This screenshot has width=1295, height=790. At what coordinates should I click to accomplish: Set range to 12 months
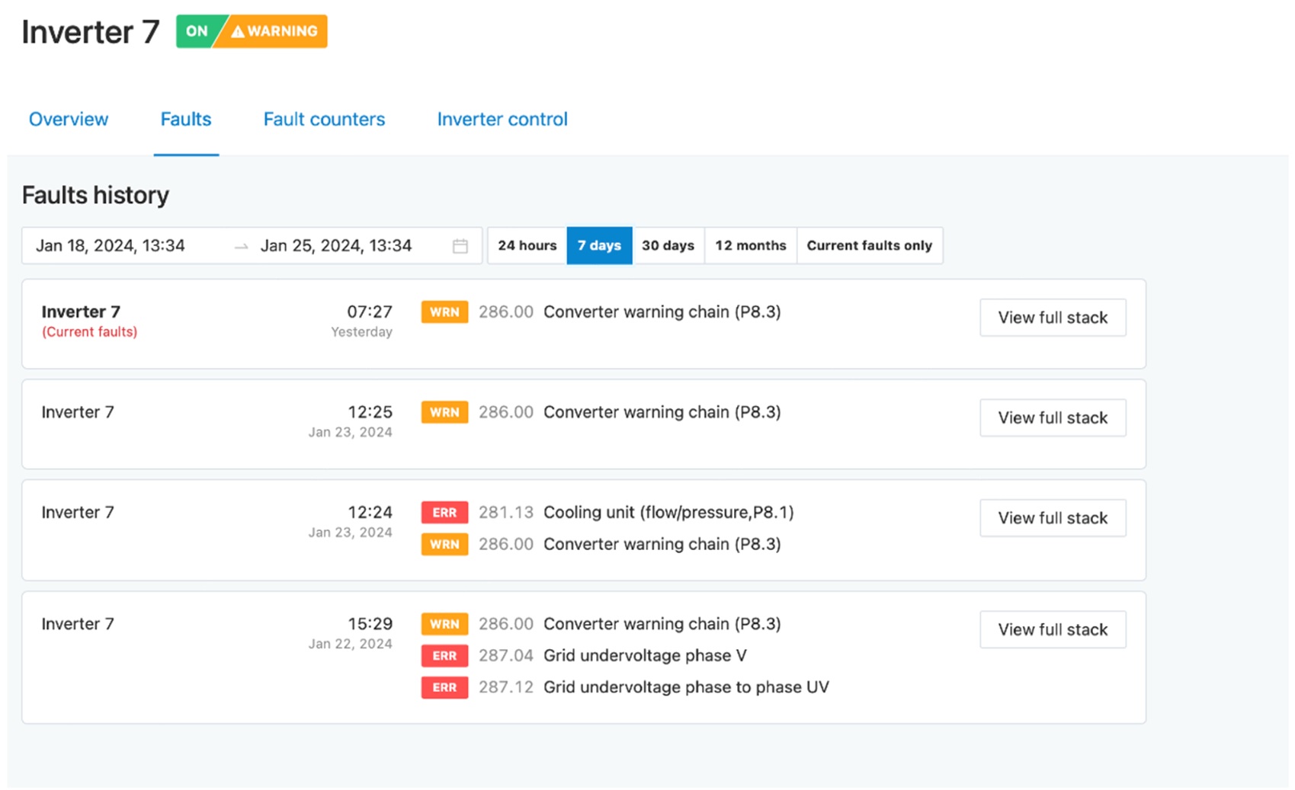coord(751,245)
